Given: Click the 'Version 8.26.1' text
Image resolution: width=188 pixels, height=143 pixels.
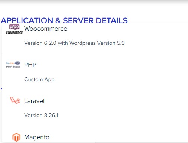Looking at the screenshot, I should pos(41,115).
